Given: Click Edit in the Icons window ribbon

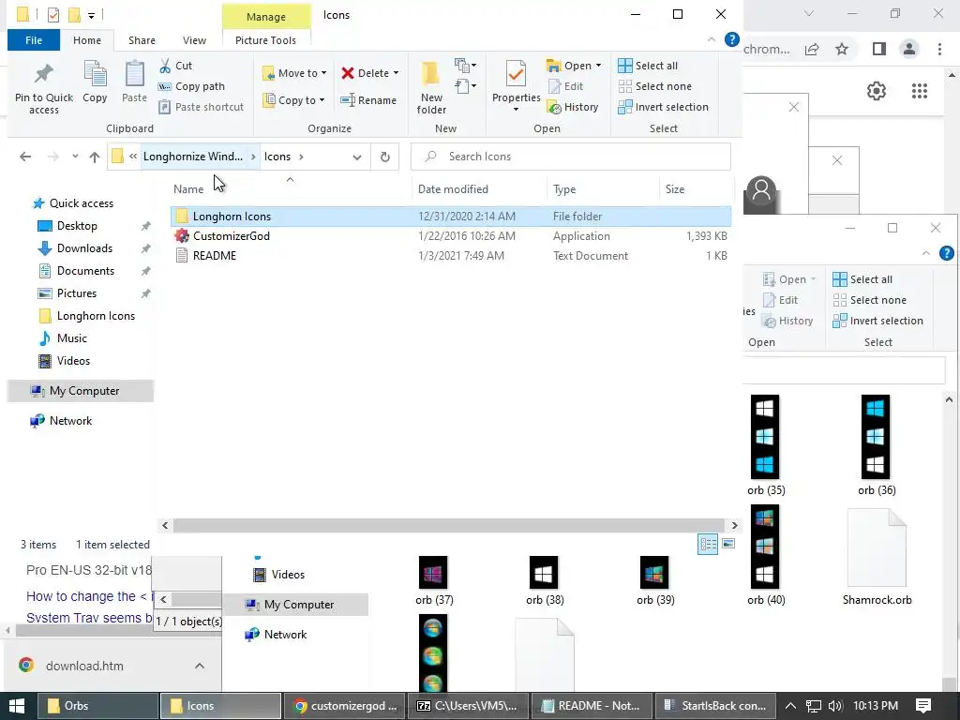Looking at the screenshot, I should [565, 86].
